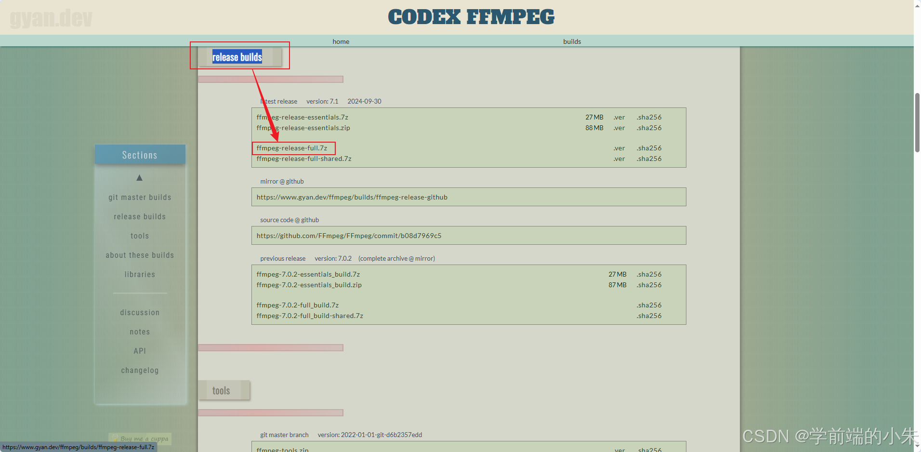The height and width of the screenshot is (452, 921).
Task: Click complete archive @ mirror link
Action: pos(396,258)
